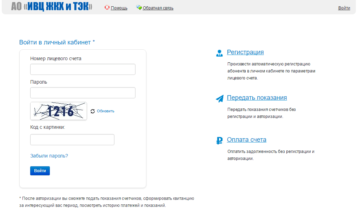Open the Помощь link in header
The height and width of the screenshot is (210, 358).
119,8
